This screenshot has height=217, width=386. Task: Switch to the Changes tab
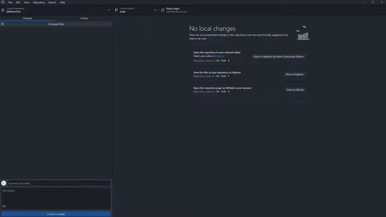[27, 18]
